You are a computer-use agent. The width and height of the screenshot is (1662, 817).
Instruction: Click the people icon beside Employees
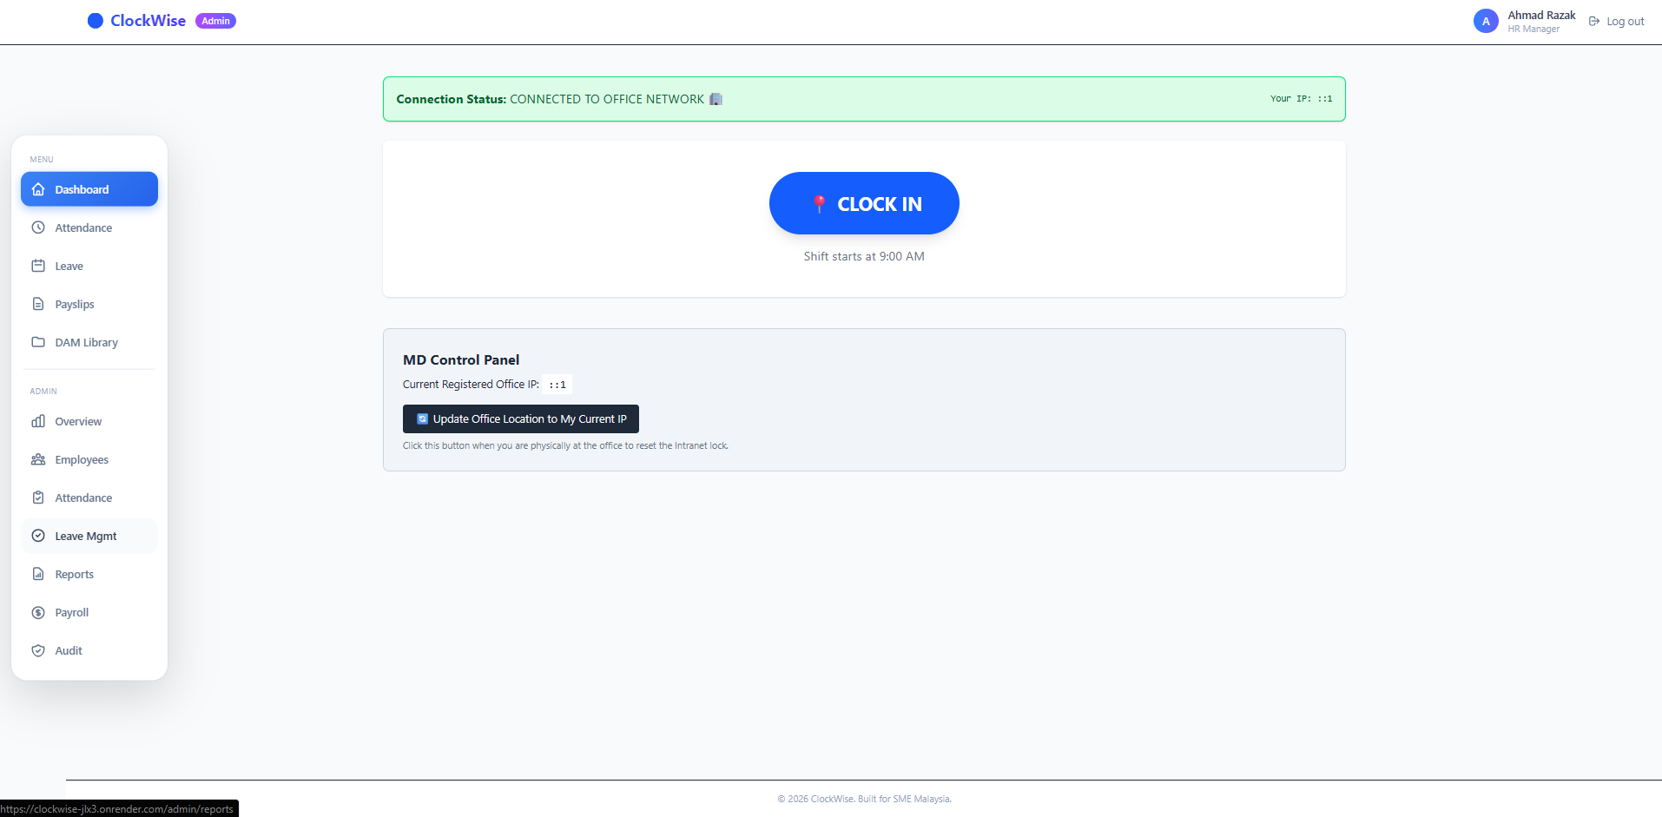(38, 459)
